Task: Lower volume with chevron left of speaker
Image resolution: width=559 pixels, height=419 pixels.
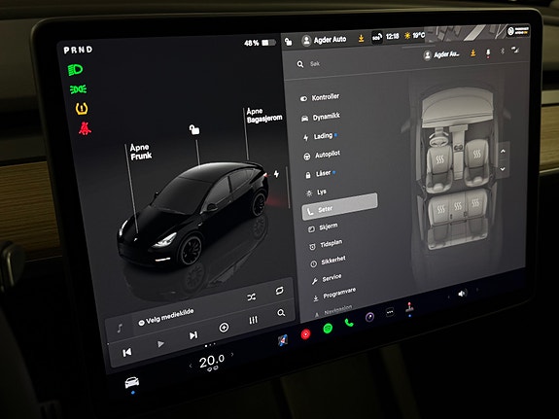Action: coord(449,297)
